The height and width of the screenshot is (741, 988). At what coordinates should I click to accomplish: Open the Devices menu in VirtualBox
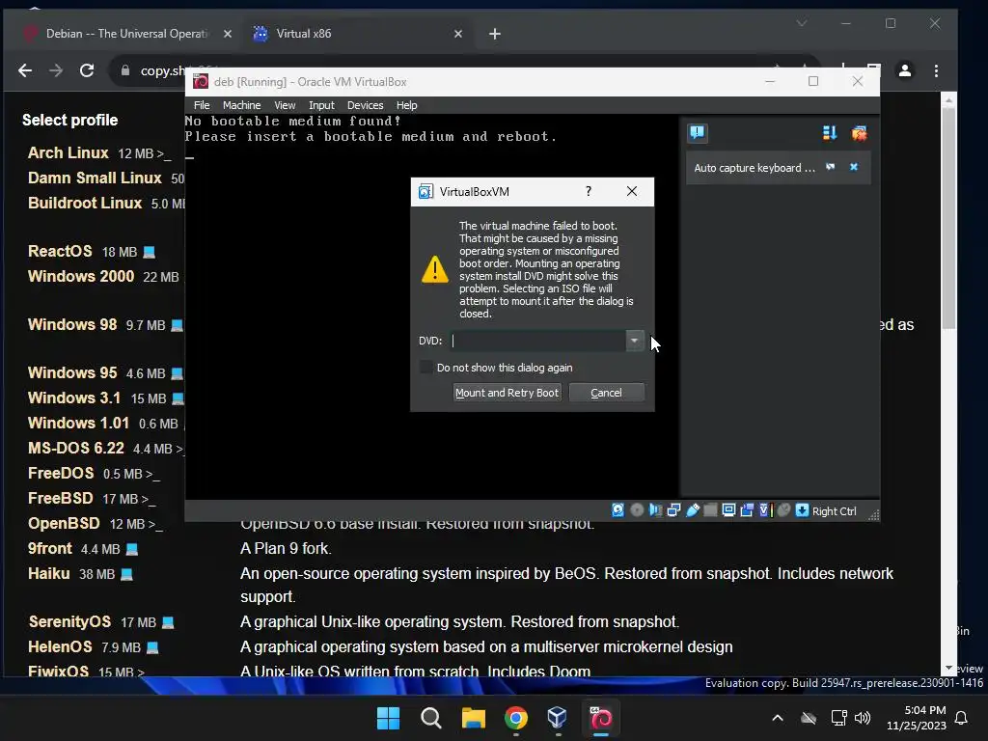(x=365, y=105)
